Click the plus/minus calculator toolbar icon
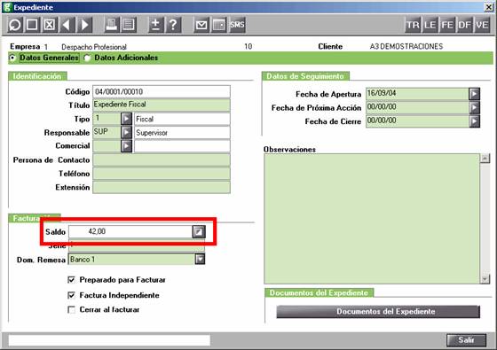The width and height of the screenshot is (497, 350). pos(155,25)
